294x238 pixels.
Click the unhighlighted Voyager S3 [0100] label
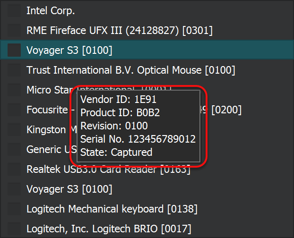[x=69, y=189]
